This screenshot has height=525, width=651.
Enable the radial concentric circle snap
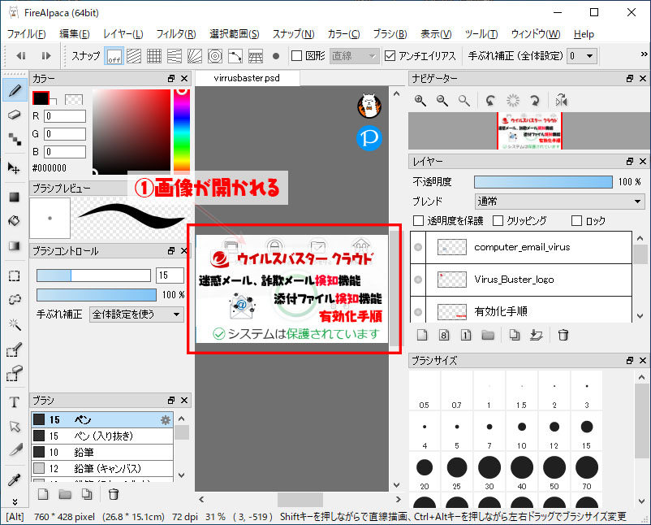pos(214,56)
